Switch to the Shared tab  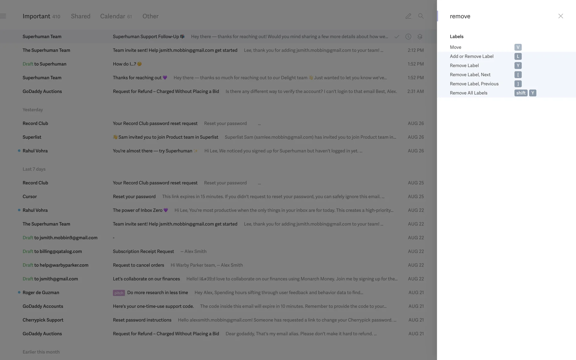(x=81, y=16)
